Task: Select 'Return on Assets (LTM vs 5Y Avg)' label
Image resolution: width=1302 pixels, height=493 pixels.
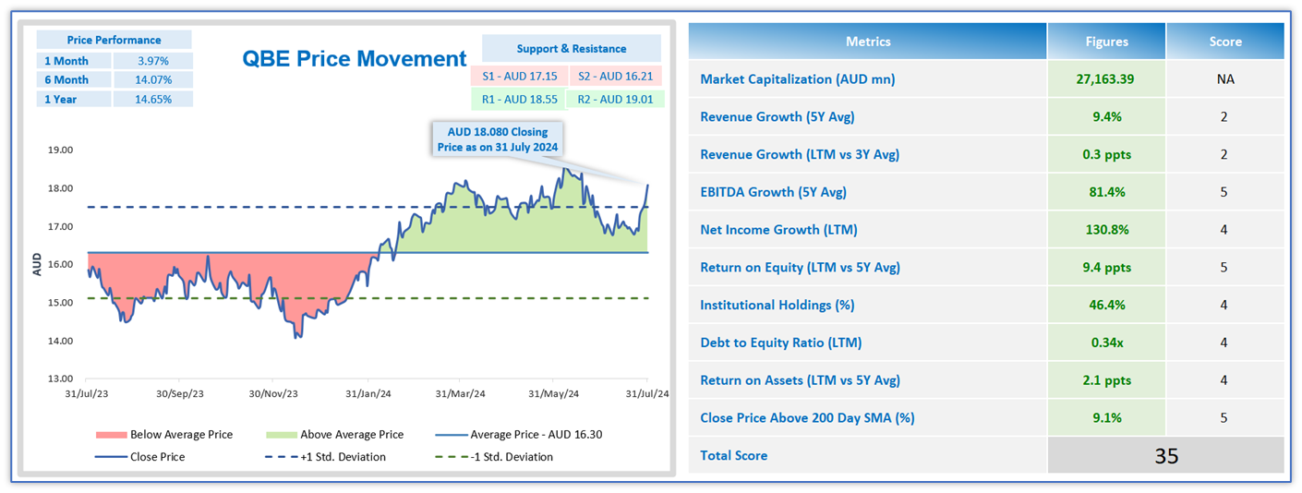Action: 800,380
